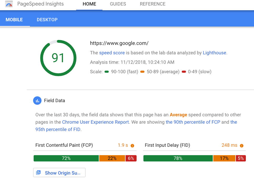Click the green 72% segment of the FCP bar
The image size is (254, 178).
[x=66, y=158]
